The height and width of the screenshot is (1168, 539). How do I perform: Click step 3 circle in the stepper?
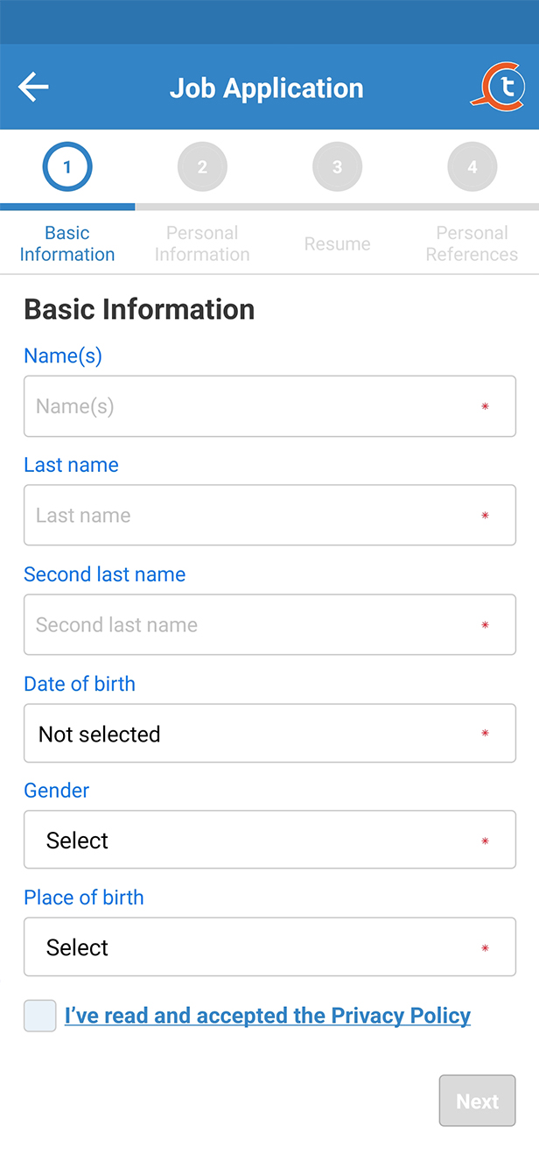point(337,166)
